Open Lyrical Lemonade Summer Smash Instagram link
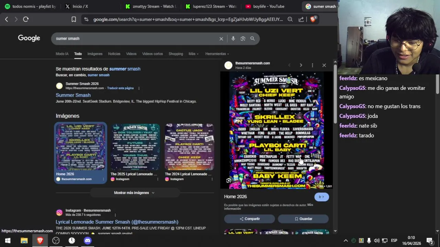 pos(117,222)
